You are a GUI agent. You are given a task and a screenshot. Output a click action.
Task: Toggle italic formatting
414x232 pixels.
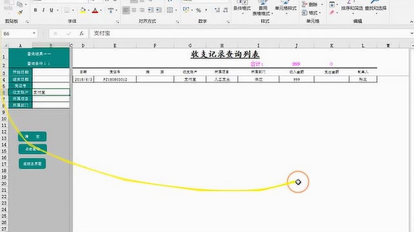point(44,10)
